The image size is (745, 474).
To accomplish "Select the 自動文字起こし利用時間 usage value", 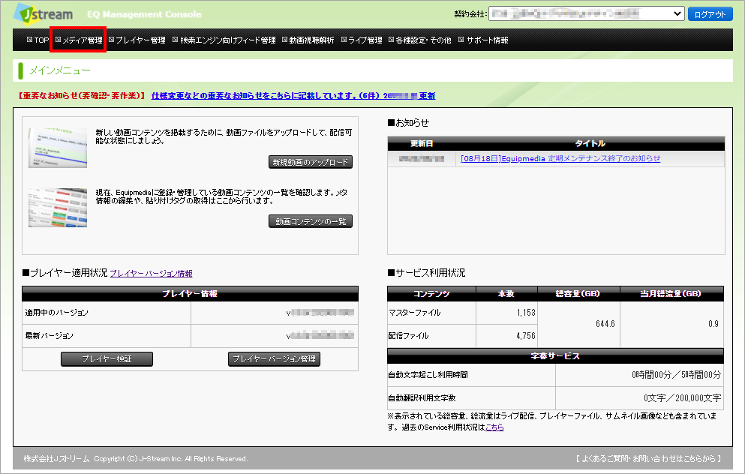I will [676, 375].
